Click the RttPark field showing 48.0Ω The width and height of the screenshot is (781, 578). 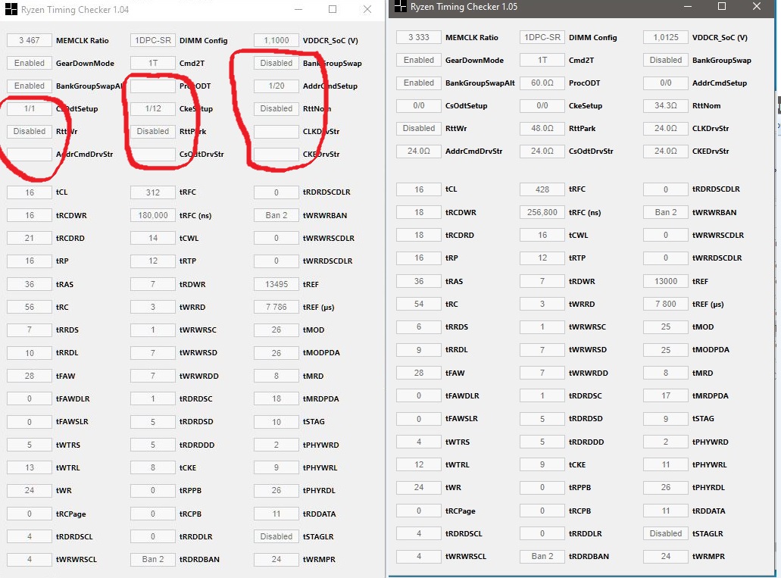pos(542,128)
